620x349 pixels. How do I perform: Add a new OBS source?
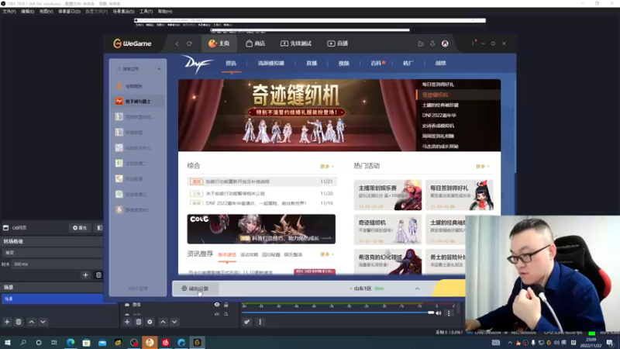(x=127, y=322)
